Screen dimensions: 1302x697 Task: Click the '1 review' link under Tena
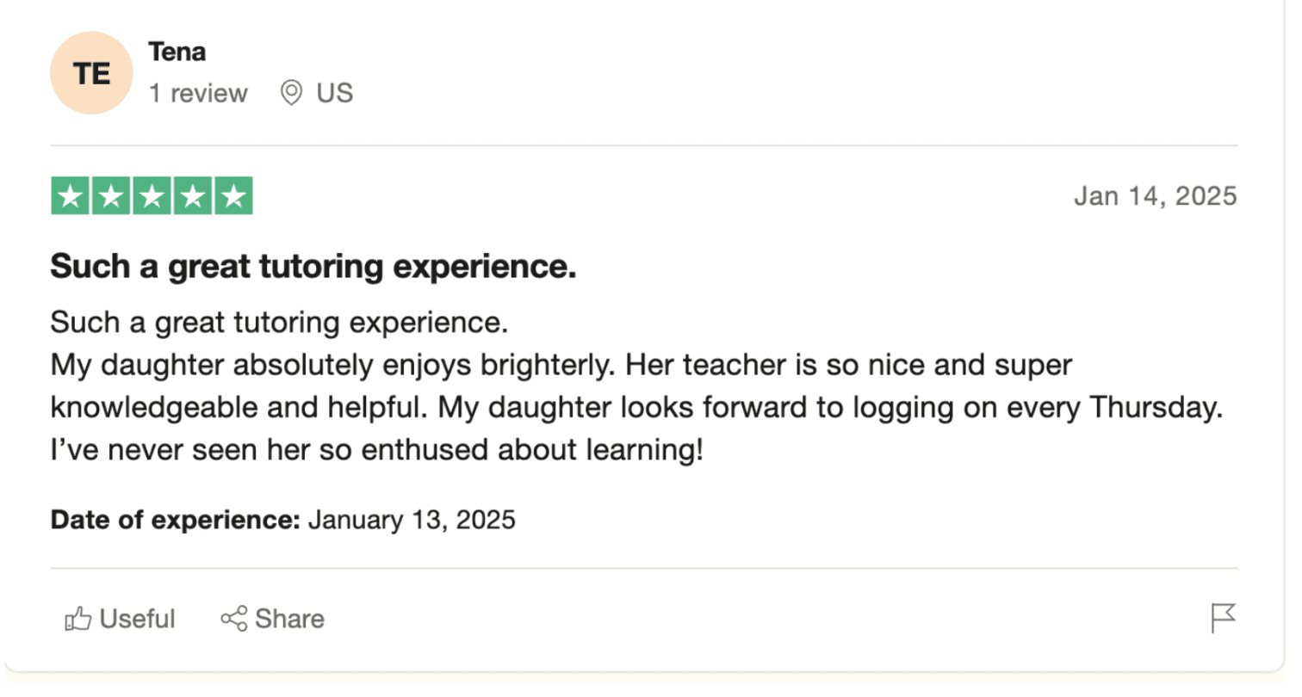point(197,92)
